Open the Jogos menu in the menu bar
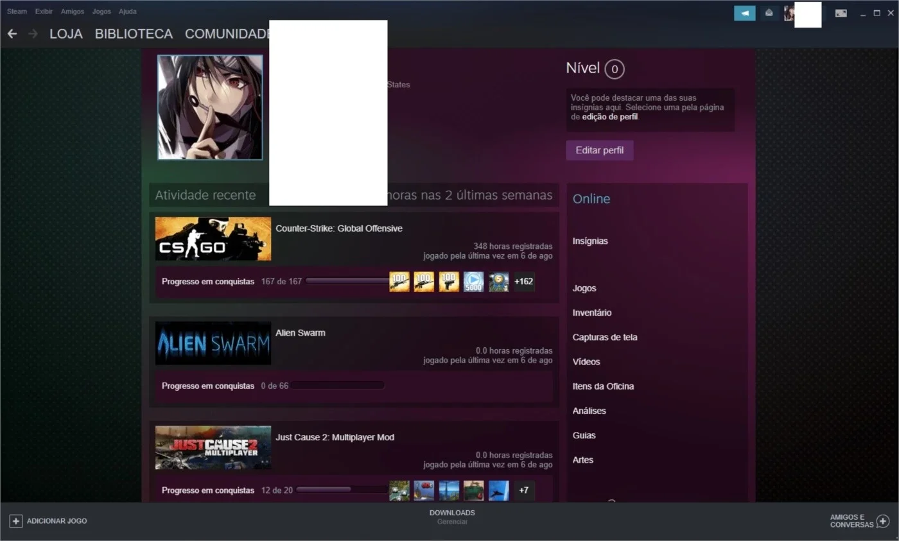Screen dimensions: 899x541 click(101, 12)
